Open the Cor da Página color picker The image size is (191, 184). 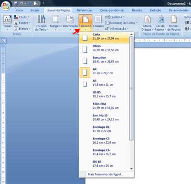coord(160,23)
